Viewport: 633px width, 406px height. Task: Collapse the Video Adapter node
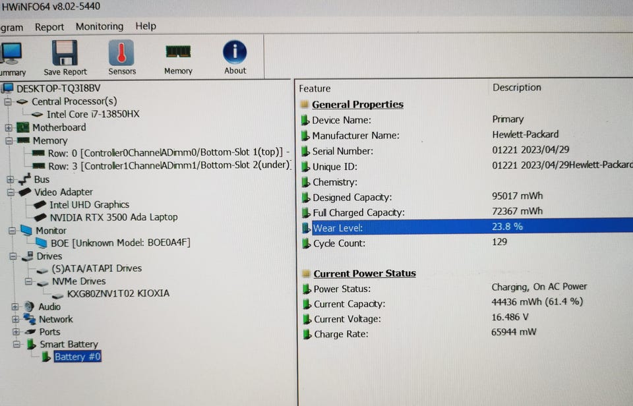[11, 192]
